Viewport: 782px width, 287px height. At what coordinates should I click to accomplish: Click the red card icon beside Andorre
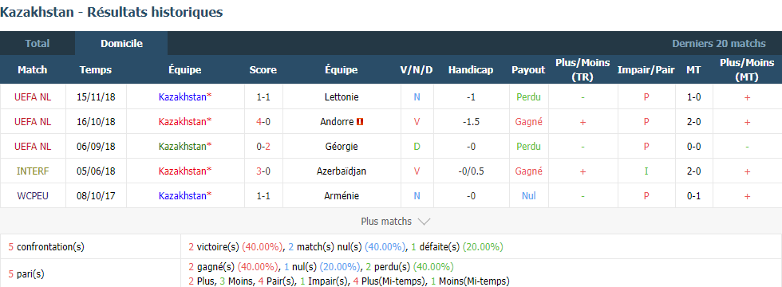[360, 121]
